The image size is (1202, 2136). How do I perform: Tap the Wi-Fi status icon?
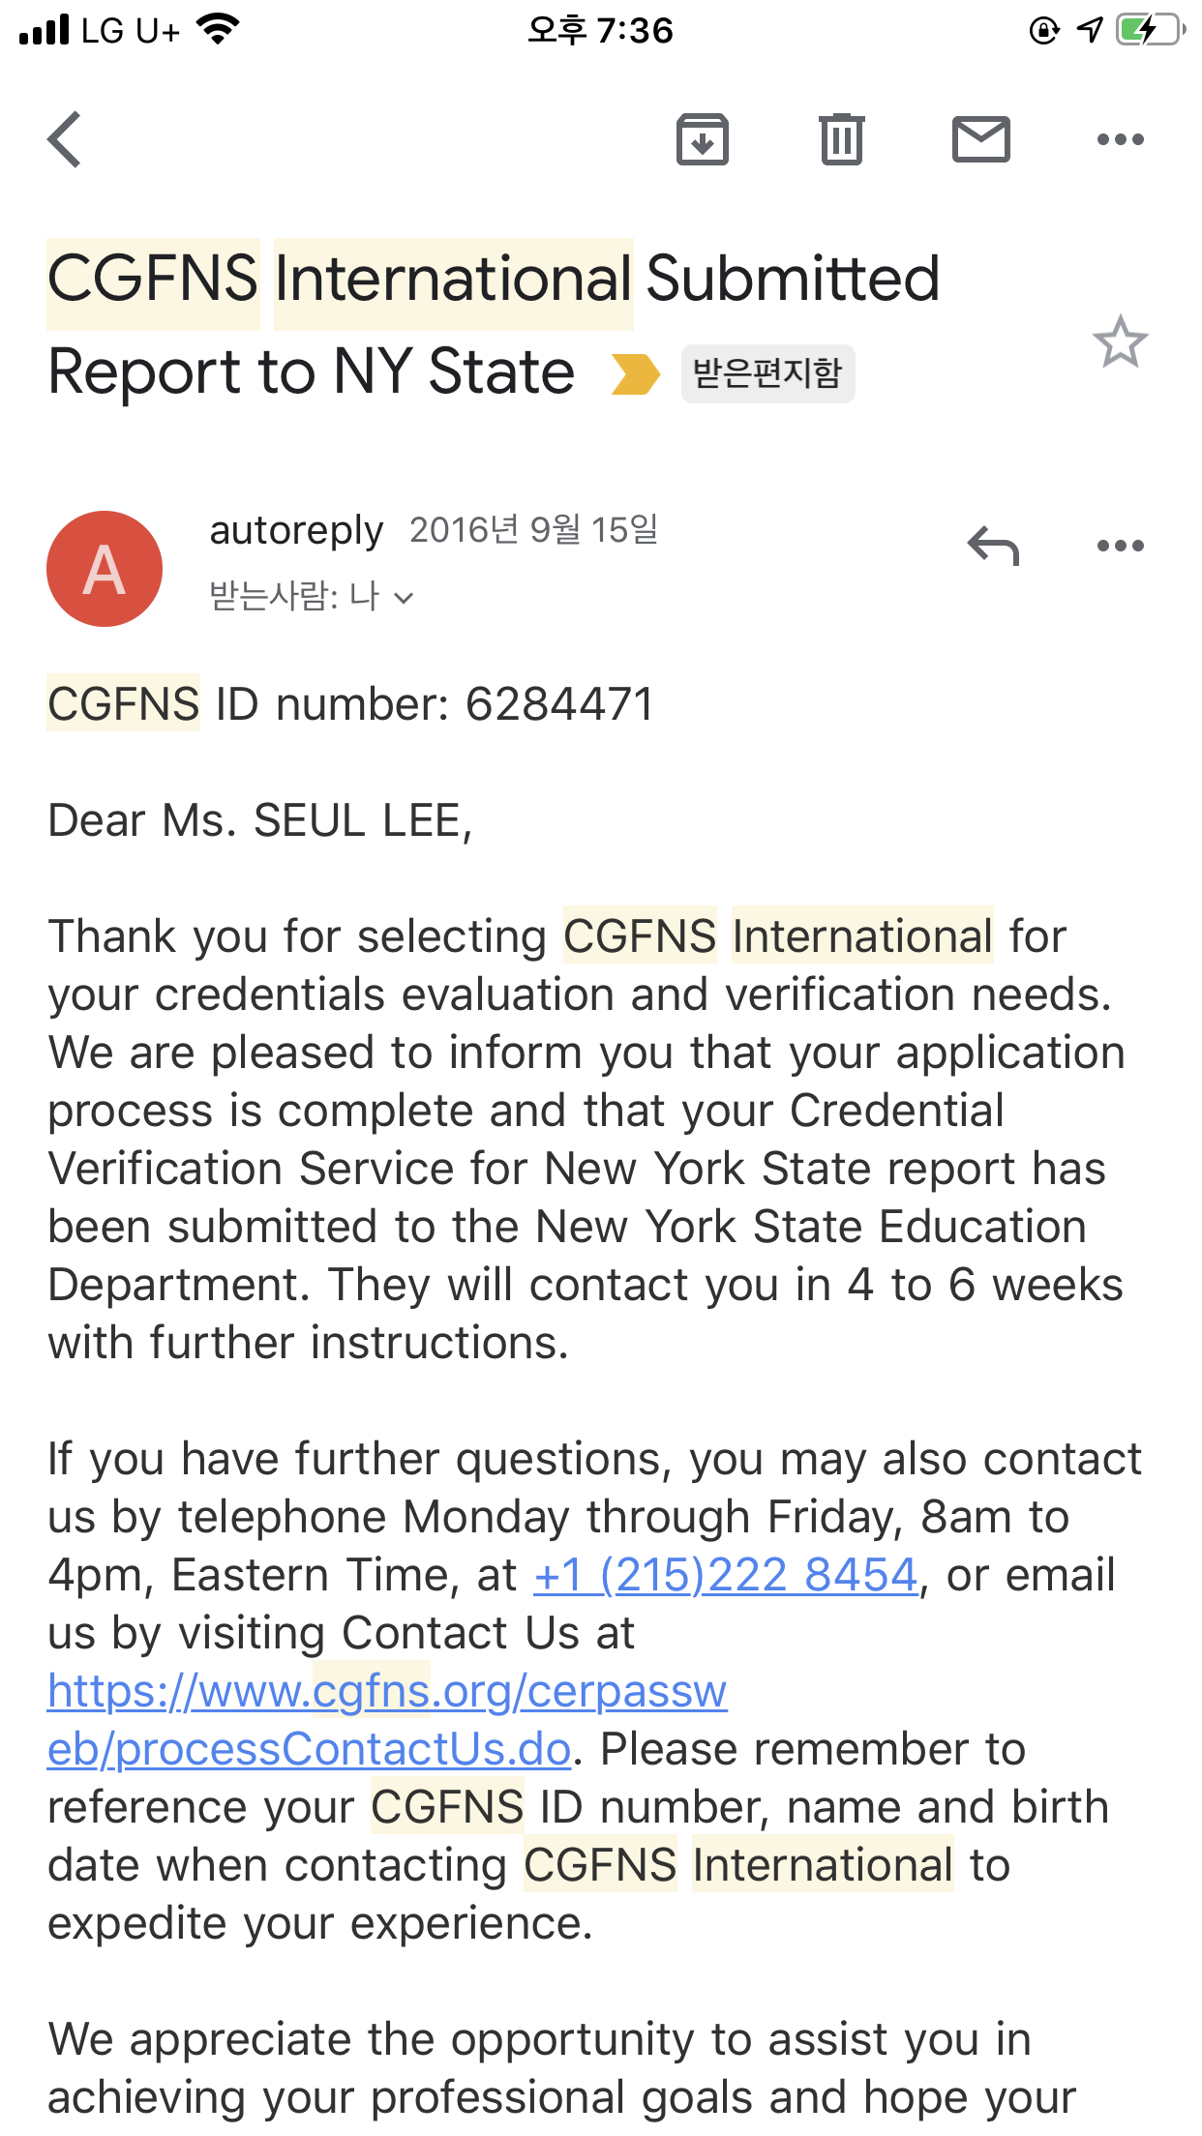pyautogui.click(x=218, y=30)
